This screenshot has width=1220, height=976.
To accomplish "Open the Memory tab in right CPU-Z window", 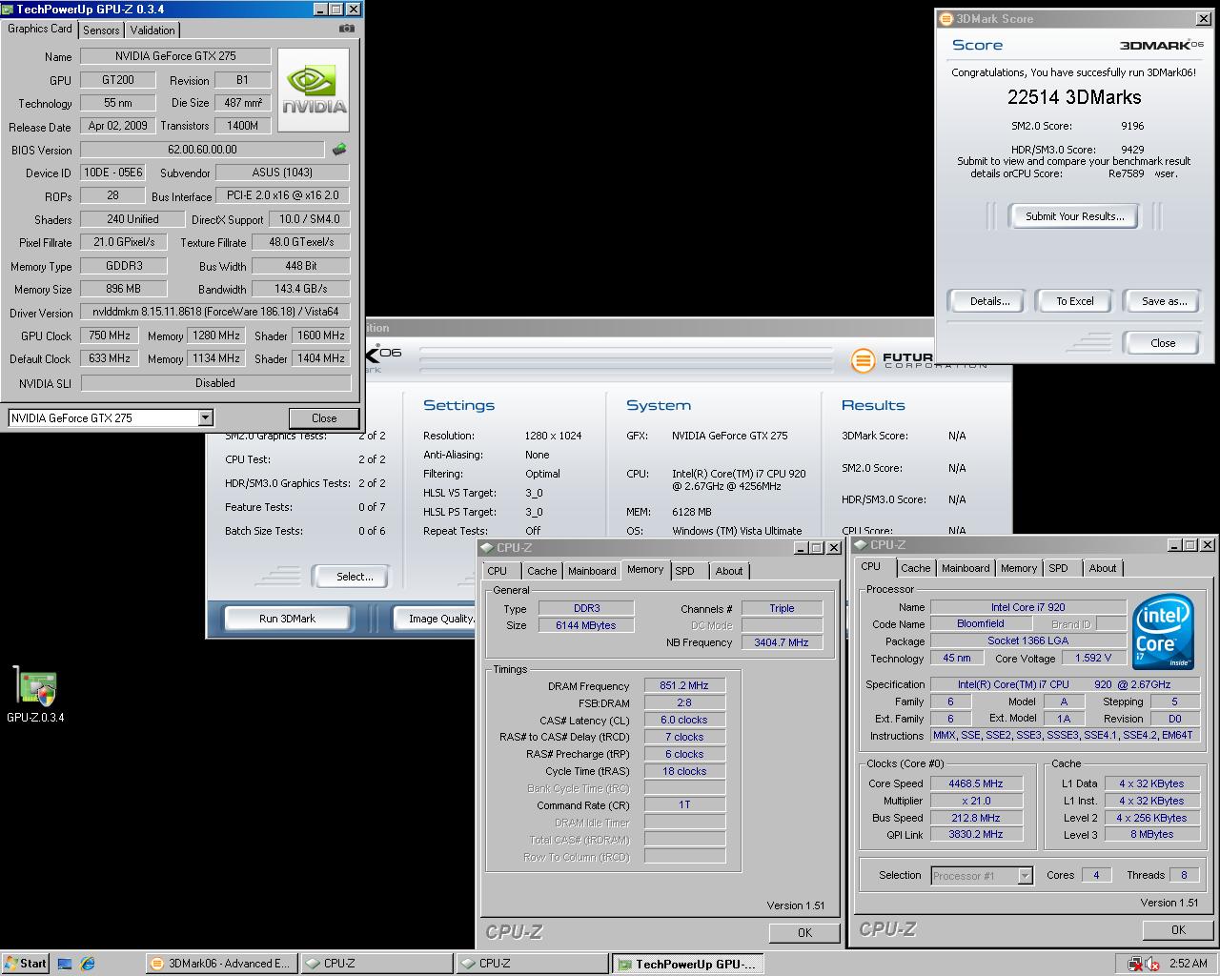I will (x=1019, y=568).
